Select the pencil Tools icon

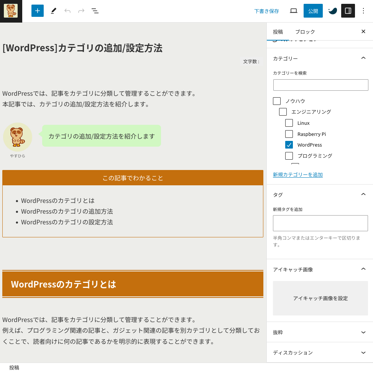pyautogui.click(x=54, y=11)
